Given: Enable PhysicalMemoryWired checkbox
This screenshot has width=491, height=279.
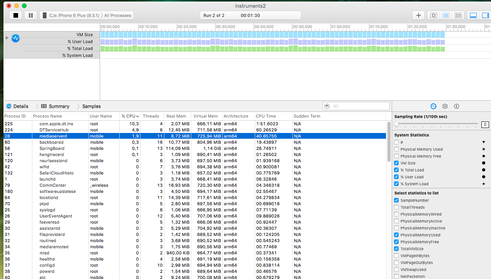Looking at the screenshot, I should click(396, 214).
